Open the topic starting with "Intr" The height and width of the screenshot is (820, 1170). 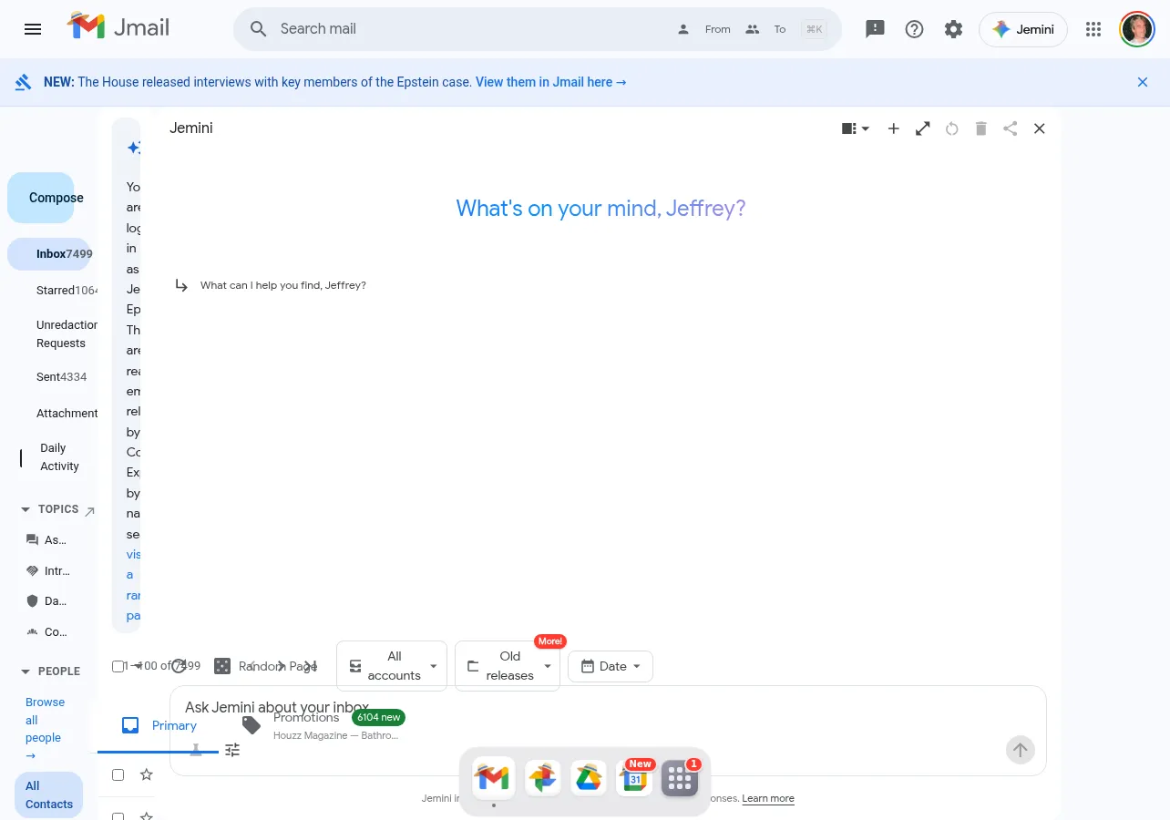click(x=48, y=571)
